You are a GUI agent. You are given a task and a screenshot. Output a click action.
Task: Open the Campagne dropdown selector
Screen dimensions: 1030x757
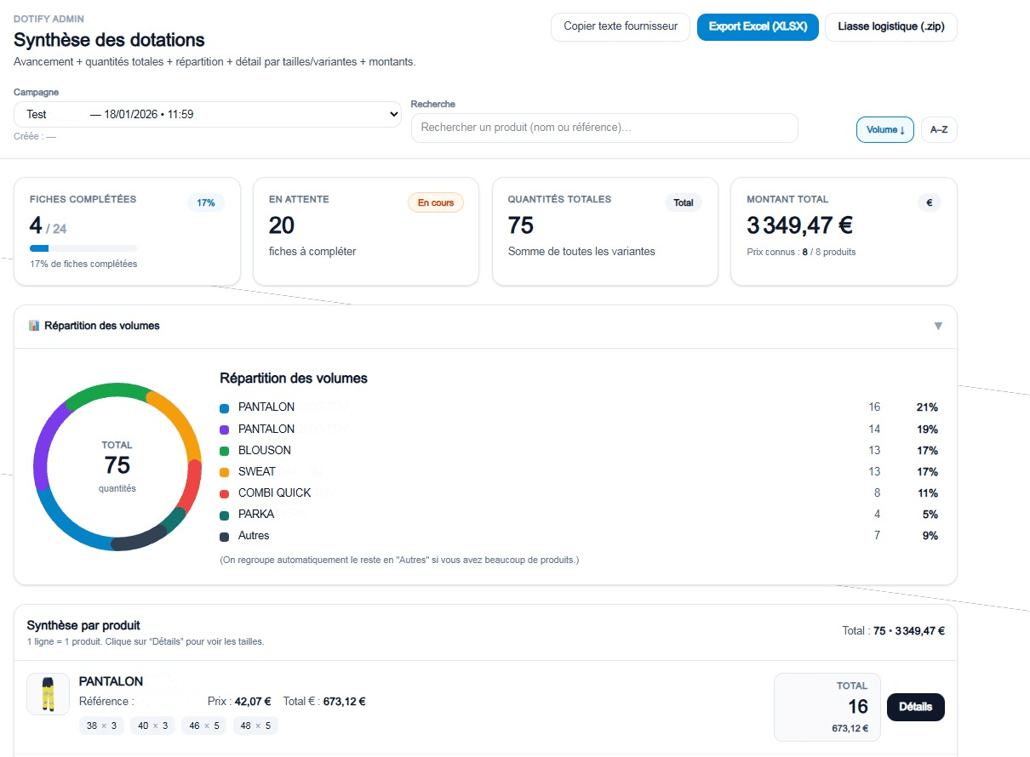coord(208,114)
